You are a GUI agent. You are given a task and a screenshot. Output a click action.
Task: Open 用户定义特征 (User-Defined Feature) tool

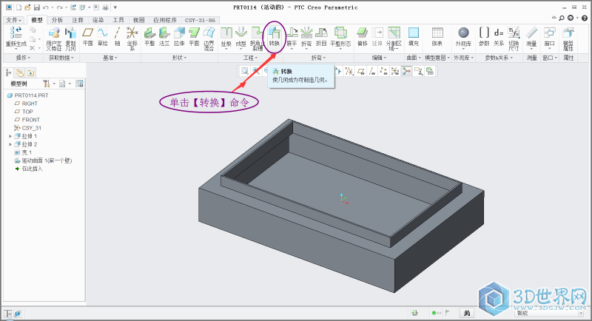54,38
